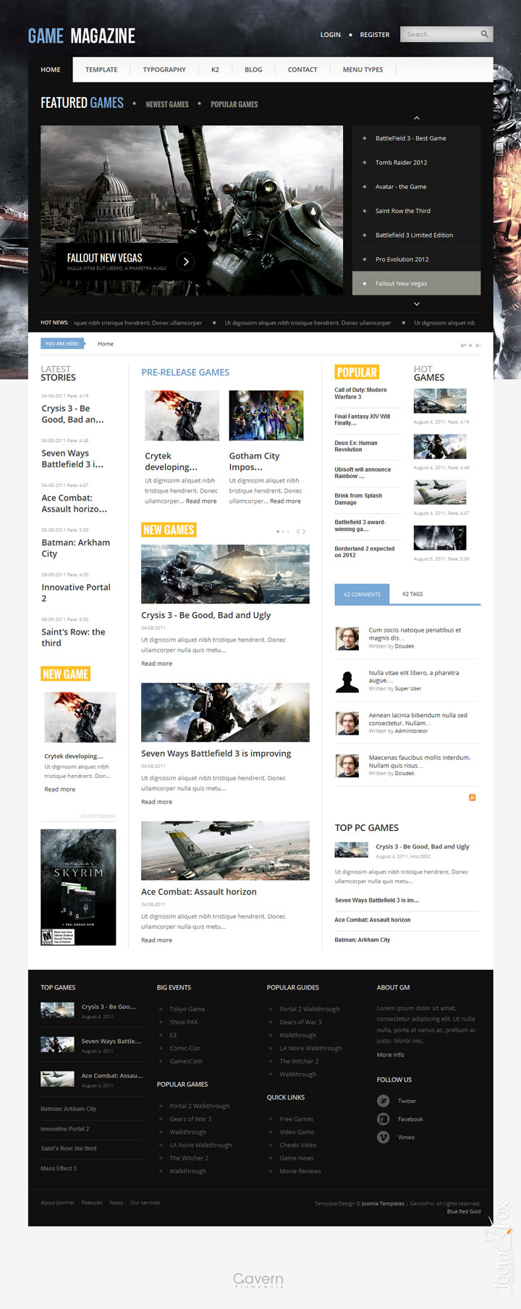Viewport: 521px width, 1309px height.
Task: Open Mass Effect 3 in footer Top Games
Action: 59,1168
